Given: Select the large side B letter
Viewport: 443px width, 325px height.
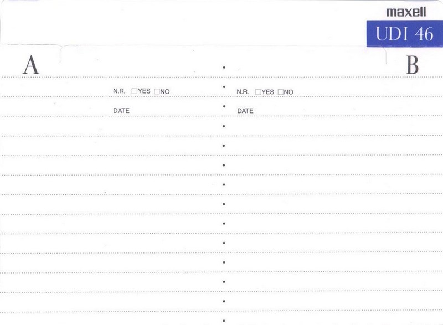Looking at the screenshot, I should tap(412, 66).
